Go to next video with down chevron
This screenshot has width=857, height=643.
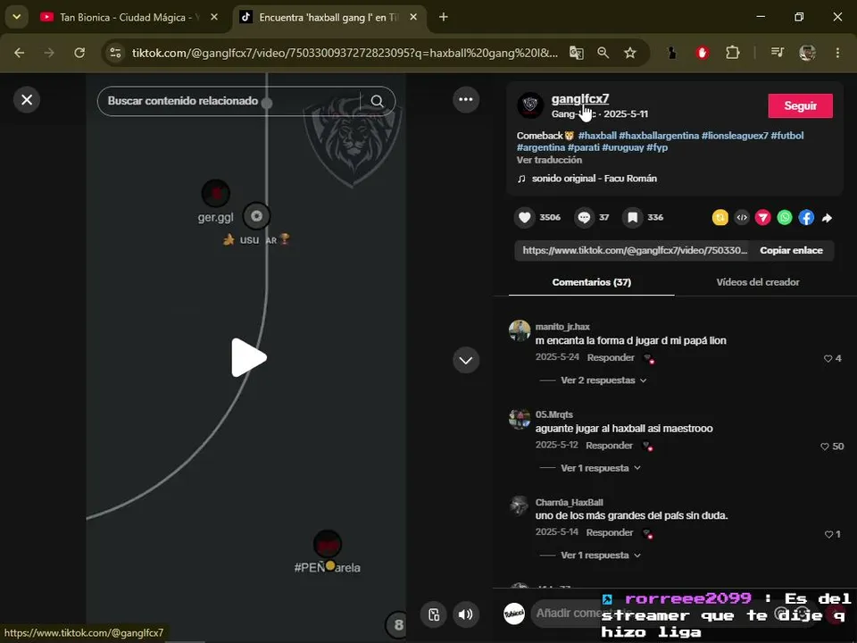pyautogui.click(x=466, y=360)
